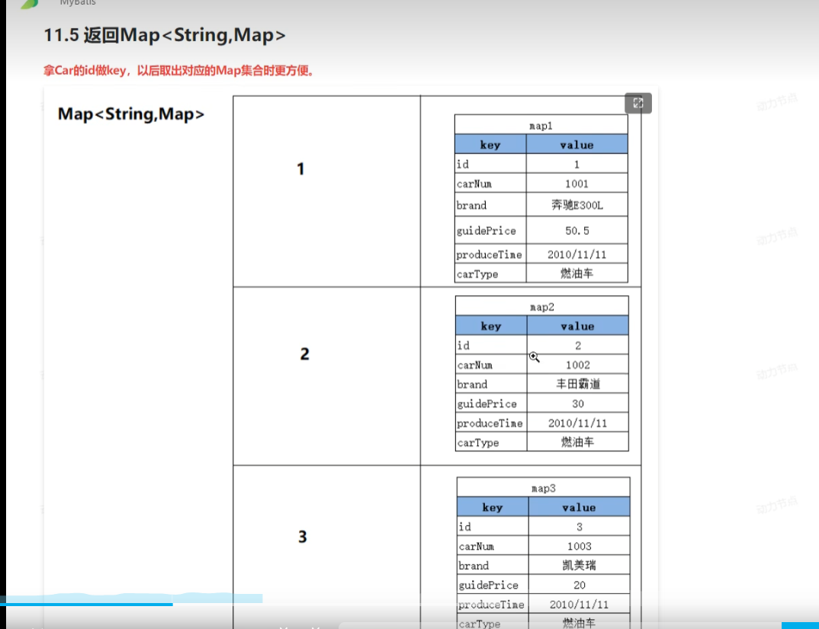Screen dimensions: 819x629
Task: Click the 'value' header in map2
Action: click(578, 326)
